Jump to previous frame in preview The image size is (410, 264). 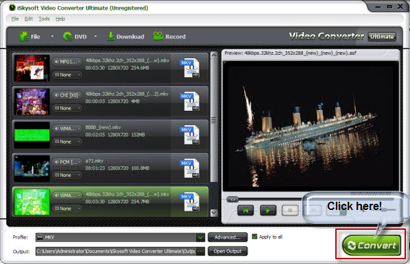coord(245,210)
